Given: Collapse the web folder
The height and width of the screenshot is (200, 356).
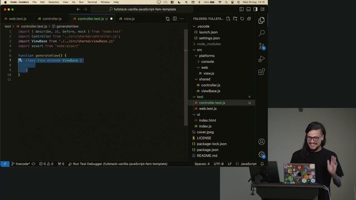Looking at the screenshot, I should click(x=199, y=68).
